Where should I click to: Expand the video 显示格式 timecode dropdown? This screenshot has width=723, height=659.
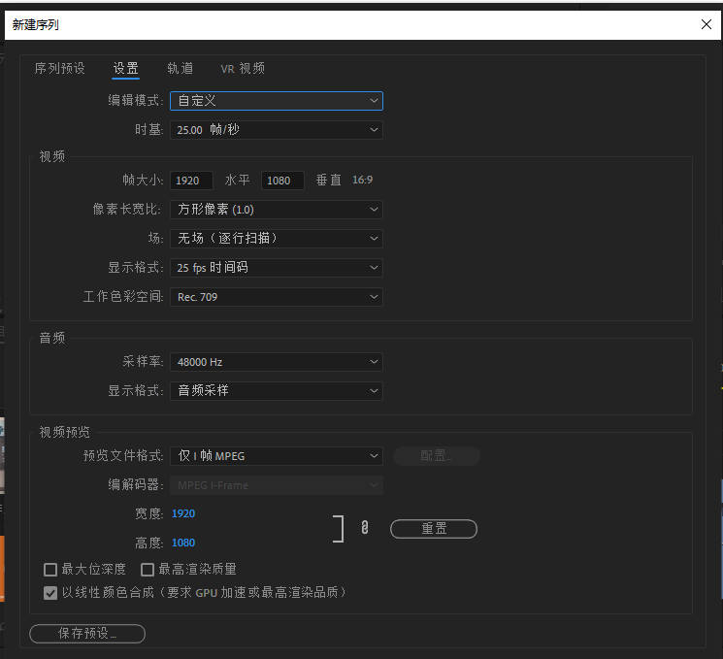276,268
